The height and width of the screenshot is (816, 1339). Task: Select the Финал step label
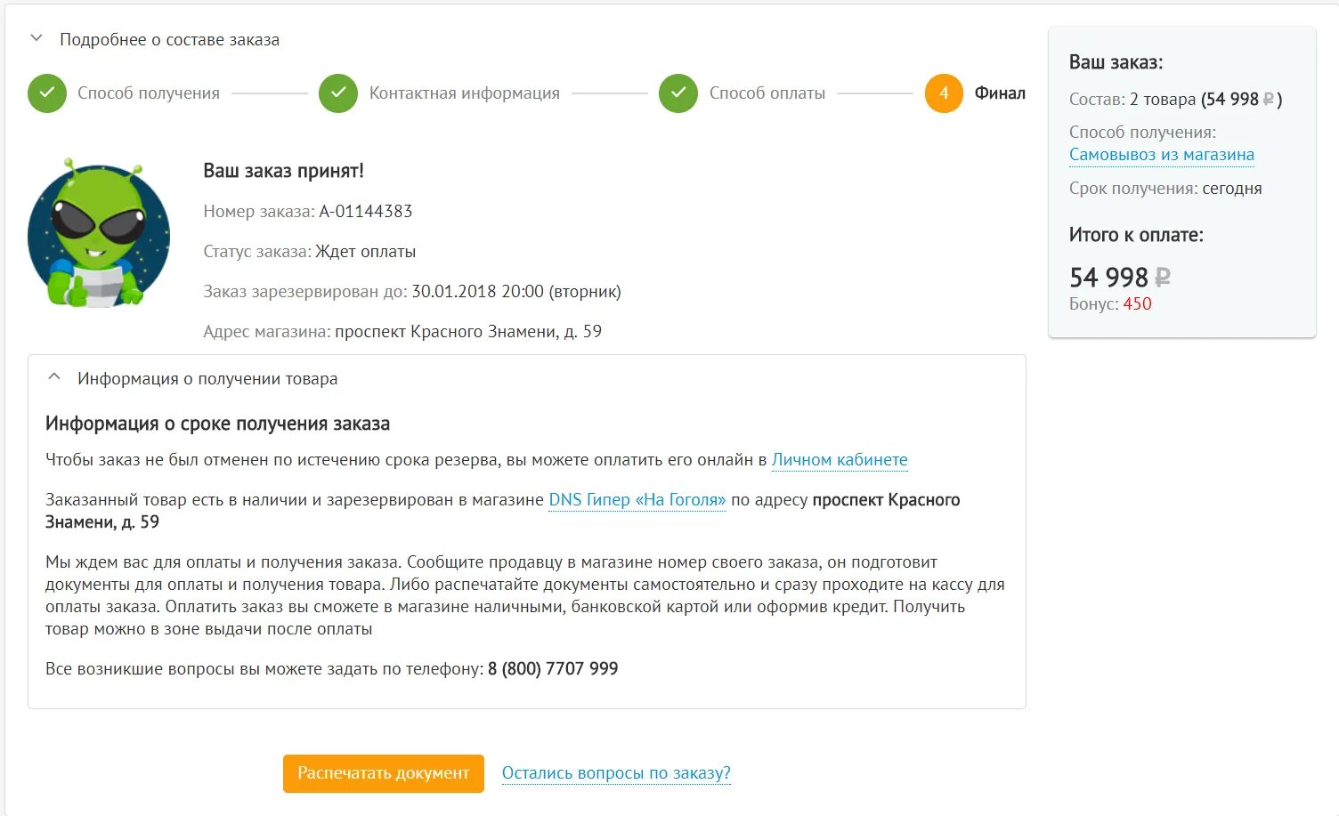[x=1000, y=93]
